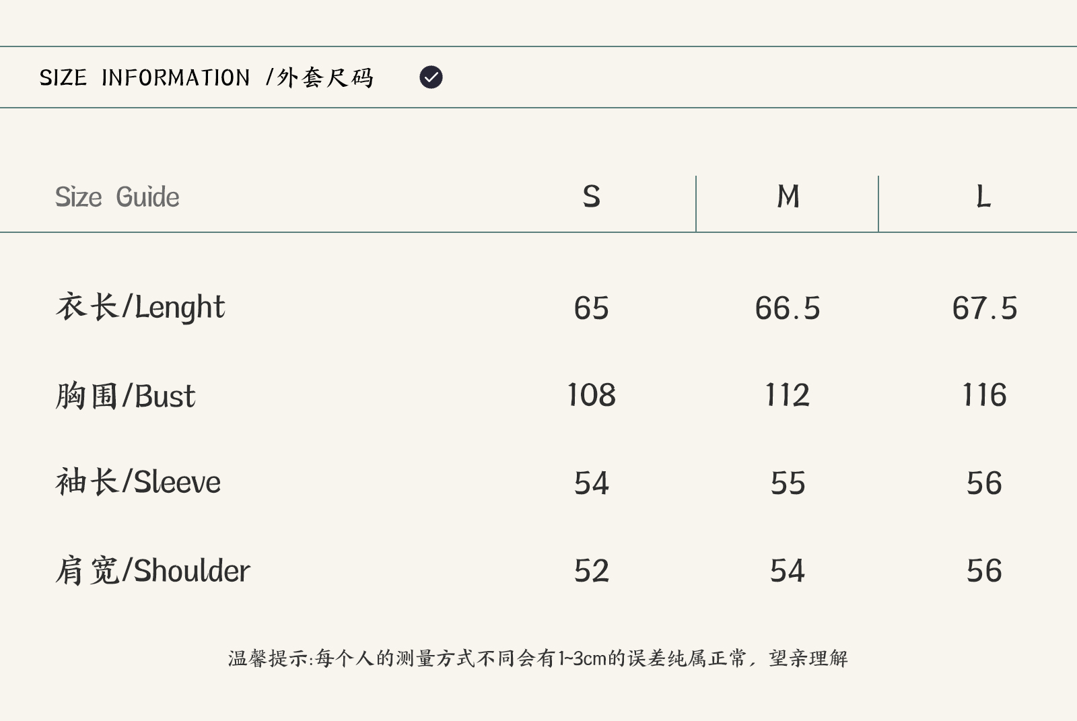Click the 胸围/Bust row label
The height and width of the screenshot is (721, 1077).
pos(125,395)
